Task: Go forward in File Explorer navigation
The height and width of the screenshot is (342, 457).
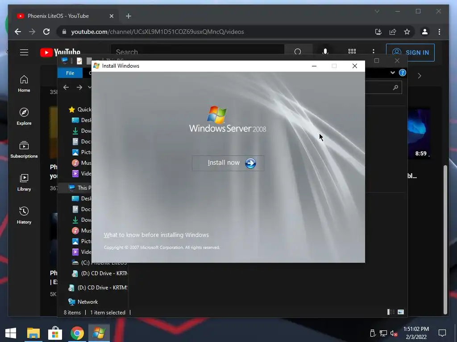Action: coord(79,87)
